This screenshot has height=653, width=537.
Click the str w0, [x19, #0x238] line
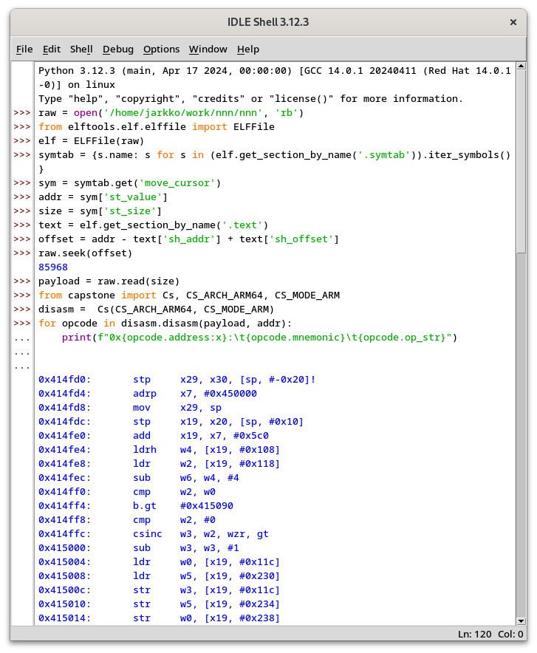click(159, 618)
